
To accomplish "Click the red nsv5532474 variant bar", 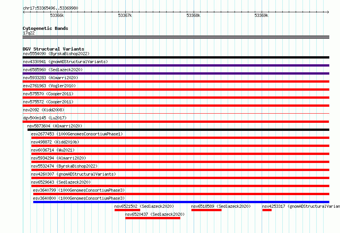I will [x=180, y=170].
